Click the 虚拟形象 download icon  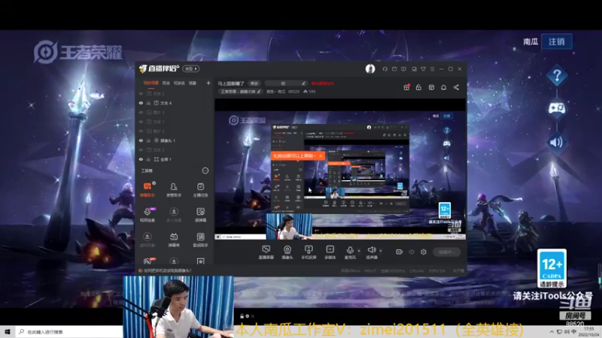[147, 237]
